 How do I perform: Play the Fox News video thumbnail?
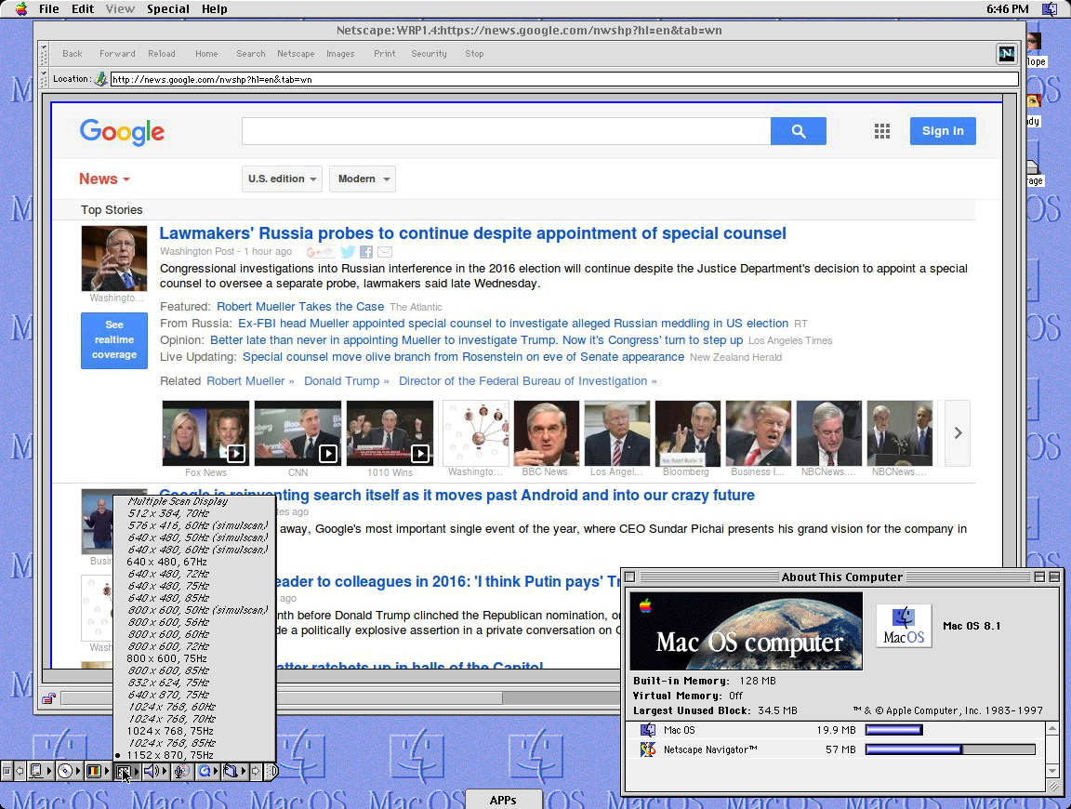[205, 433]
